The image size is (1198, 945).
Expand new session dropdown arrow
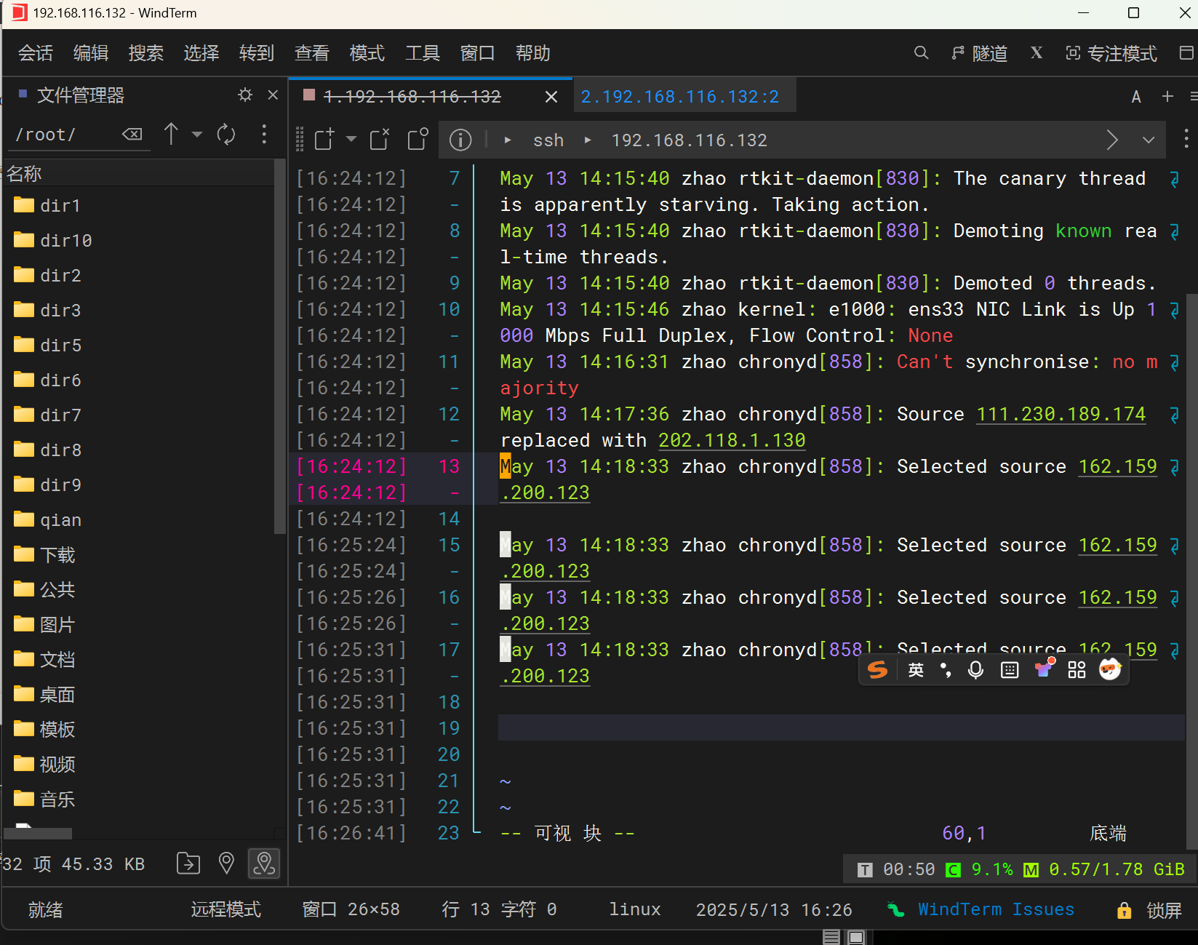351,139
